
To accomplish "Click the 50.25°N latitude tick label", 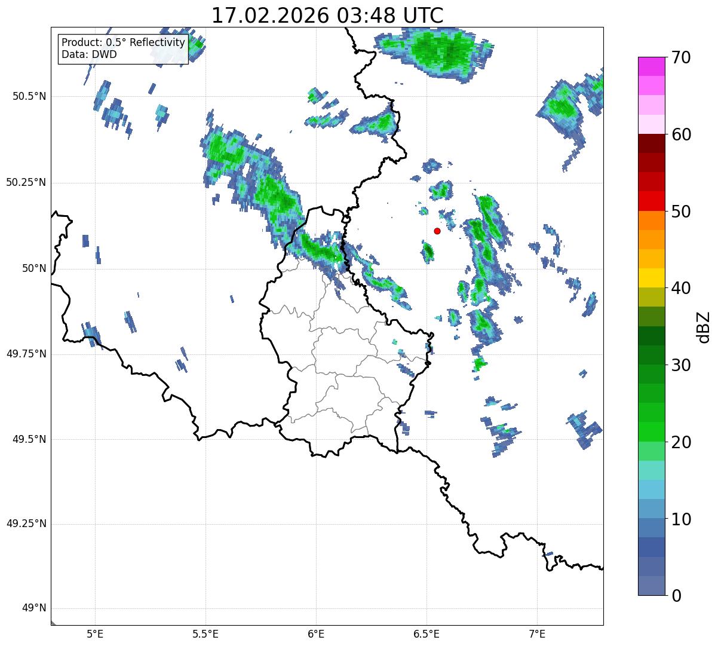I will coord(26,182).
